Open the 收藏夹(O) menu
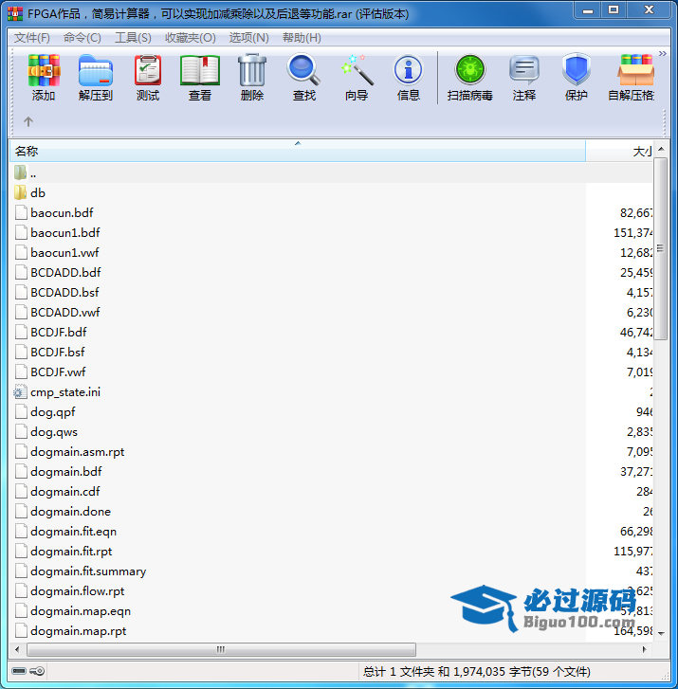 coord(191,38)
